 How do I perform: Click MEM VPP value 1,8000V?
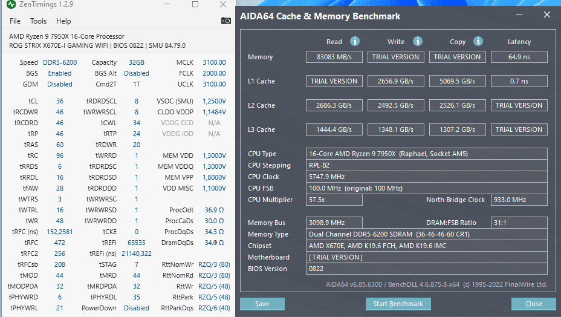click(x=214, y=177)
